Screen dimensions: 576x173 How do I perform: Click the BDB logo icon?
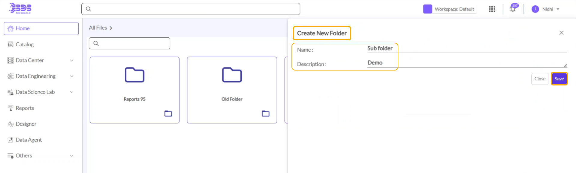click(20, 8)
